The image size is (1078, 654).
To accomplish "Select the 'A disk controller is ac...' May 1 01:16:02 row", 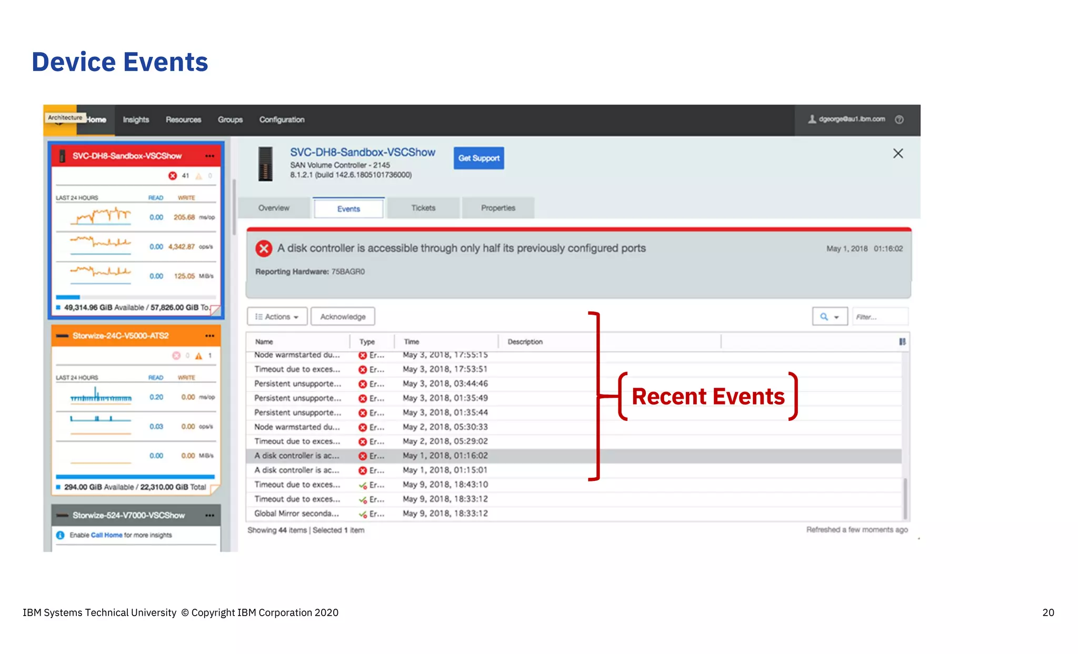I will tap(574, 456).
